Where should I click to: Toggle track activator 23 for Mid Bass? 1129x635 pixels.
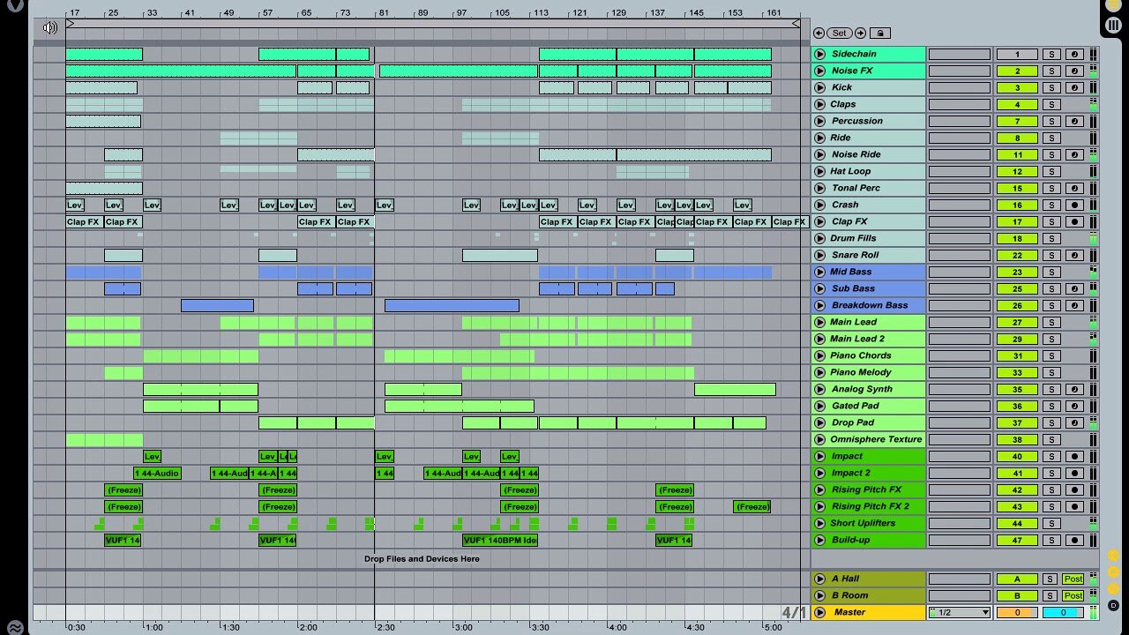[1017, 272]
